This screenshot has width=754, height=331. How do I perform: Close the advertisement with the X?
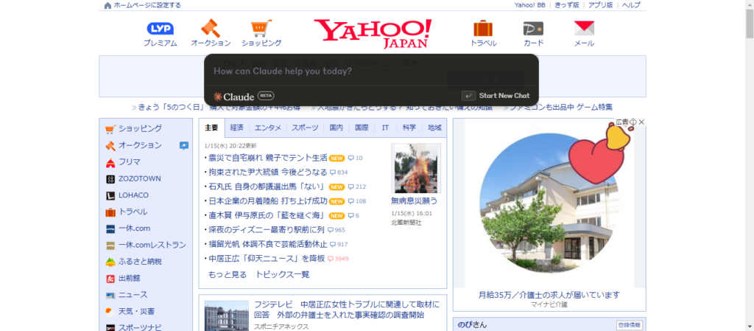click(641, 122)
